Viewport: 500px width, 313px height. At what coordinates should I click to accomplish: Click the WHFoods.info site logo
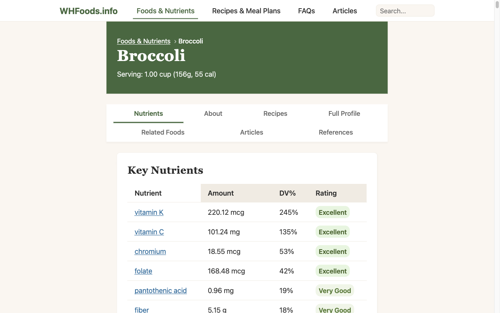point(88,11)
